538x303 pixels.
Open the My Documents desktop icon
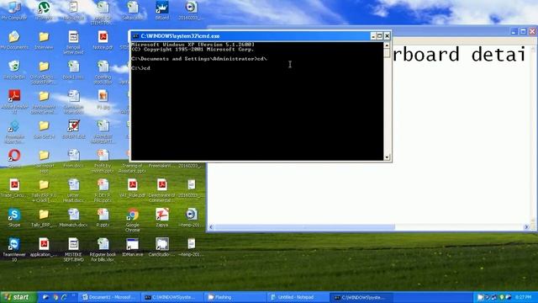(14, 40)
